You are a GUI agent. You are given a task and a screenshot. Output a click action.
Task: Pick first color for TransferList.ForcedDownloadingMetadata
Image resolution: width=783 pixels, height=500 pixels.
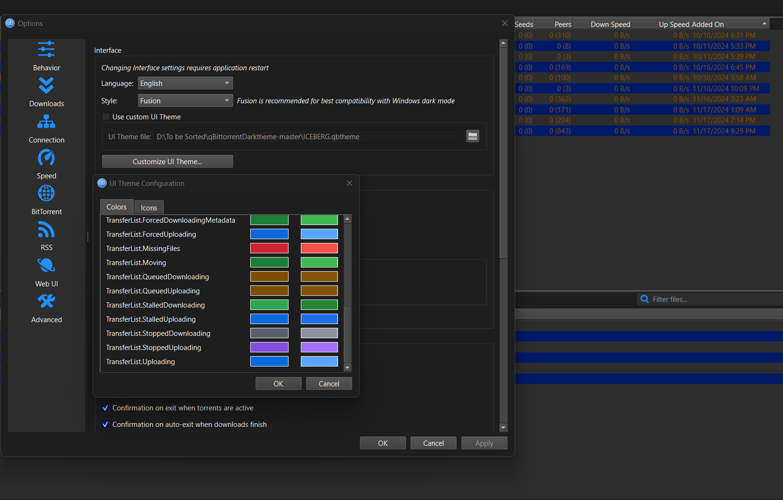coord(269,220)
